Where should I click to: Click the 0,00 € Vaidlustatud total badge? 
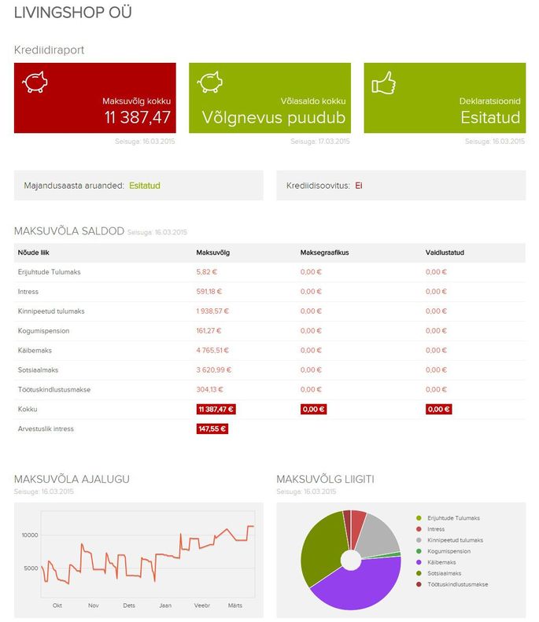(438, 410)
